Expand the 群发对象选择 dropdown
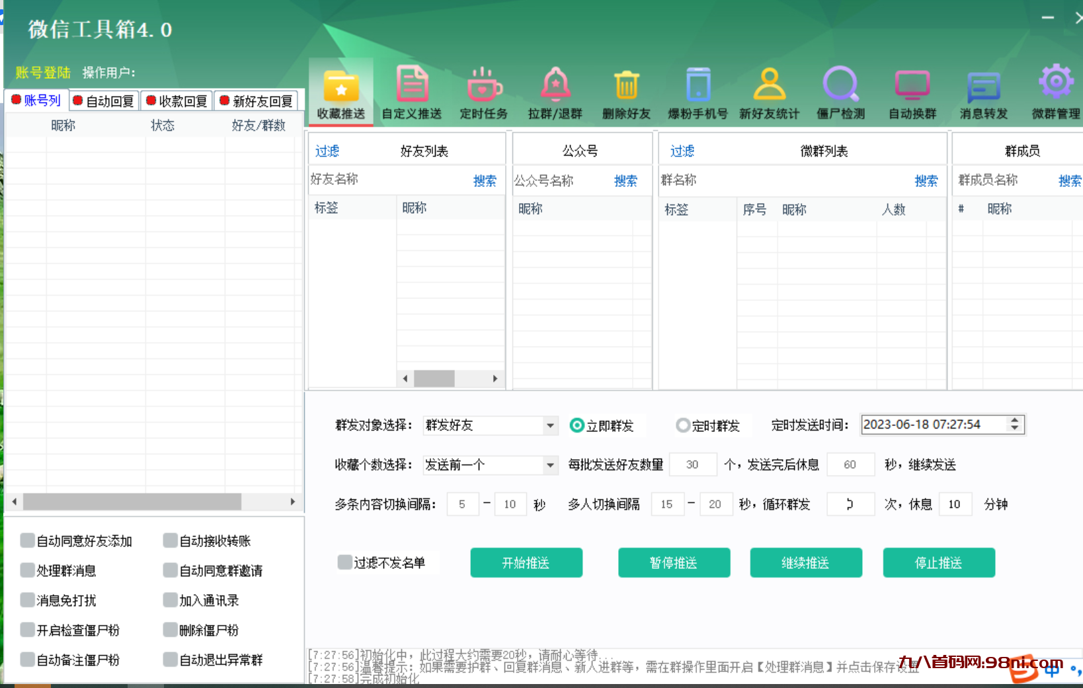1083x688 pixels. (550, 425)
